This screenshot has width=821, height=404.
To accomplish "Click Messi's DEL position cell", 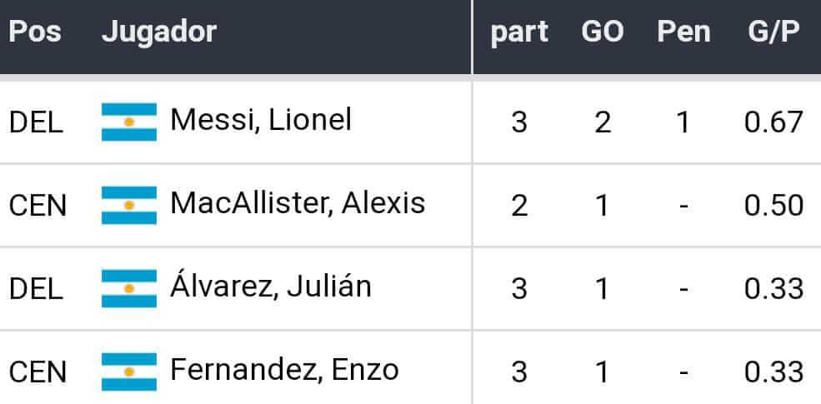I will (36, 122).
